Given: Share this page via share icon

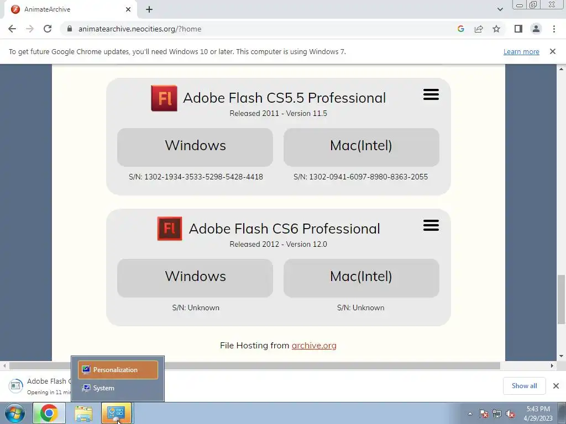Looking at the screenshot, I should click(479, 29).
